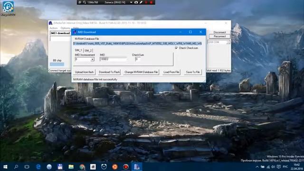Click the Load From File button
Image resolution: width=304 pixels, height=171 pixels.
coord(171,72)
